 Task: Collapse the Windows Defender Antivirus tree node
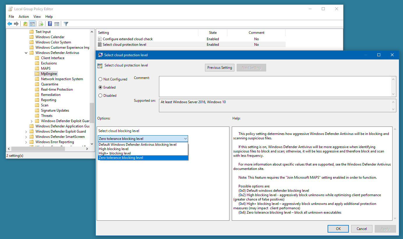pyautogui.click(x=26, y=53)
